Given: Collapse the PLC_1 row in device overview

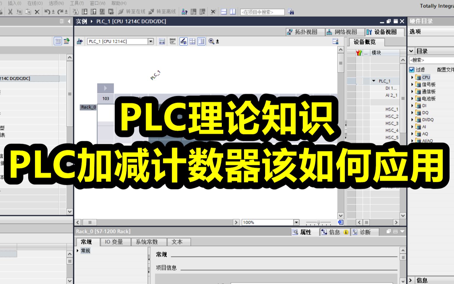Looking at the screenshot, I should (374, 81).
